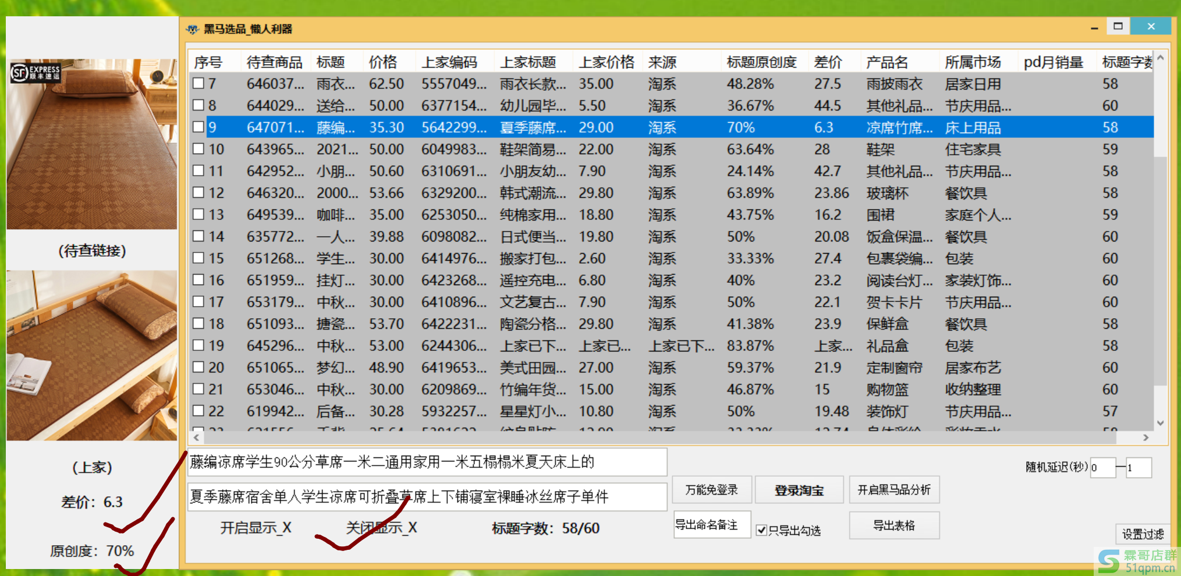The height and width of the screenshot is (576, 1181).
Task: Click the 导出表格 button
Action: pyautogui.click(x=893, y=525)
